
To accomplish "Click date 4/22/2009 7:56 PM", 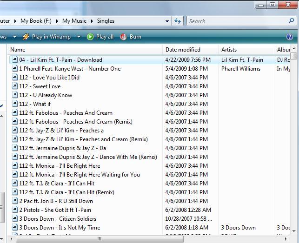I will click(x=188, y=59).
